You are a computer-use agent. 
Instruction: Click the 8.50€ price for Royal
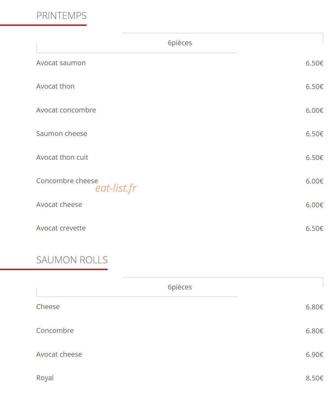click(x=314, y=378)
